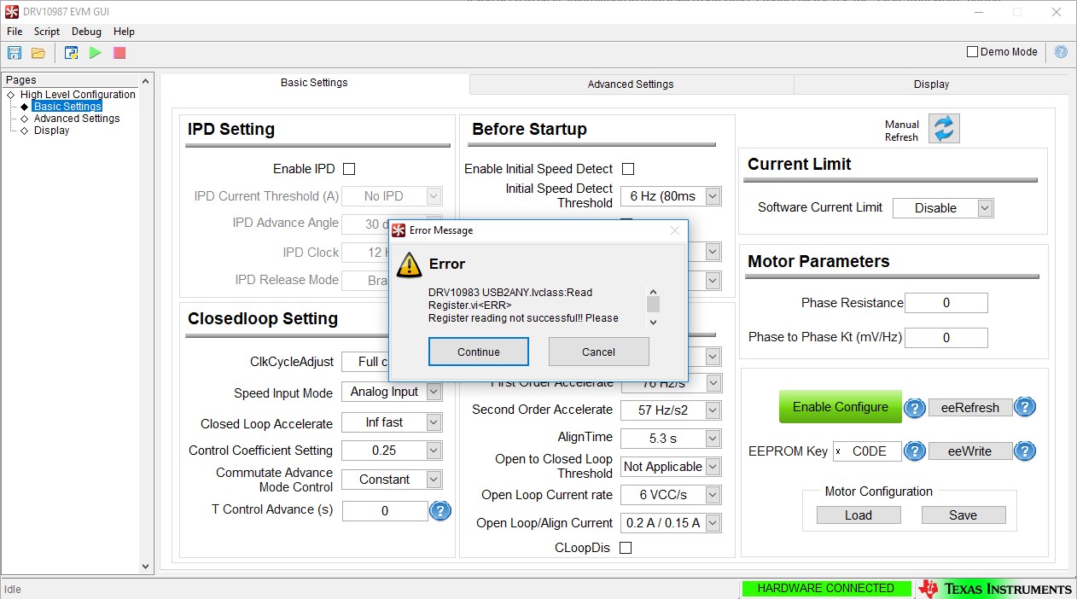Open Speed Input Mode dropdown
Viewport: 1077px width, 599px height.
point(434,392)
